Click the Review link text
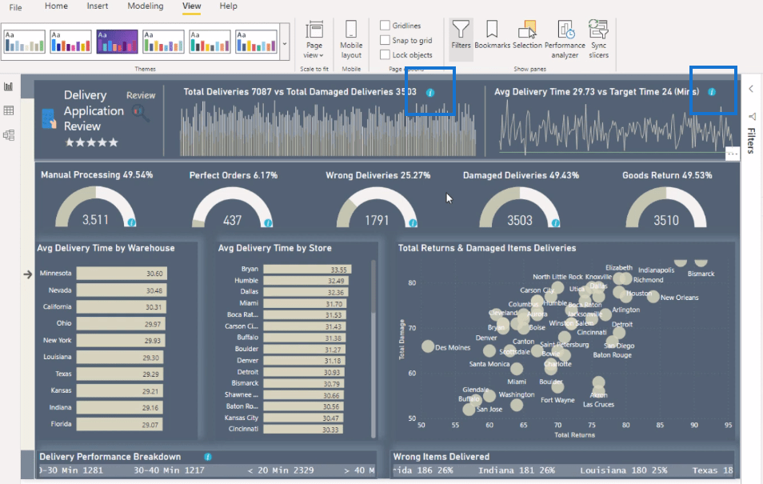The height and width of the screenshot is (484, 763). click(141, 95)
